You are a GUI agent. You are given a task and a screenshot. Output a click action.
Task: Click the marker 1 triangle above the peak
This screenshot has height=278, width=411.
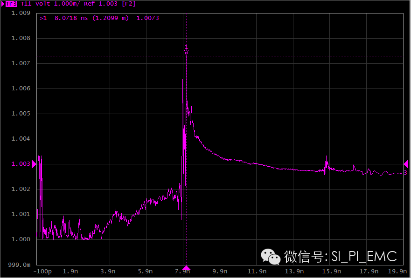point(186,53)
